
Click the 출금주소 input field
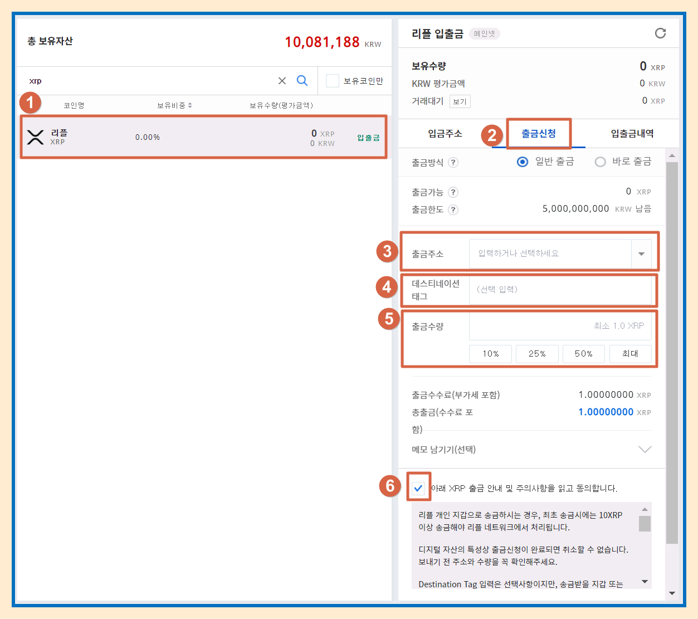[550, 254]
